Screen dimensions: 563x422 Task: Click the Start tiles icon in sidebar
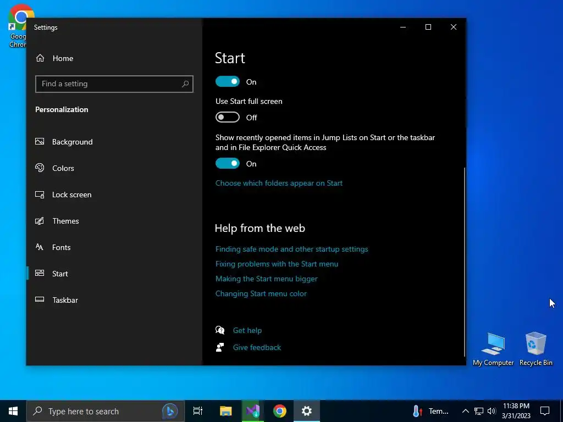coord(40,273)
